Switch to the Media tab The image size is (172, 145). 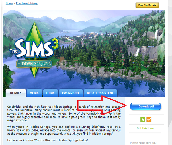pos(34,93)
